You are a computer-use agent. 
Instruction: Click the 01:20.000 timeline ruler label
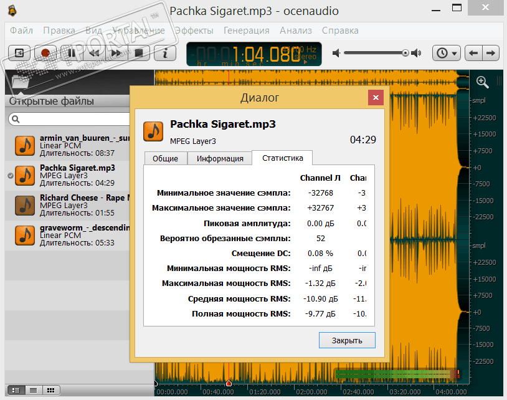(265, 392)
